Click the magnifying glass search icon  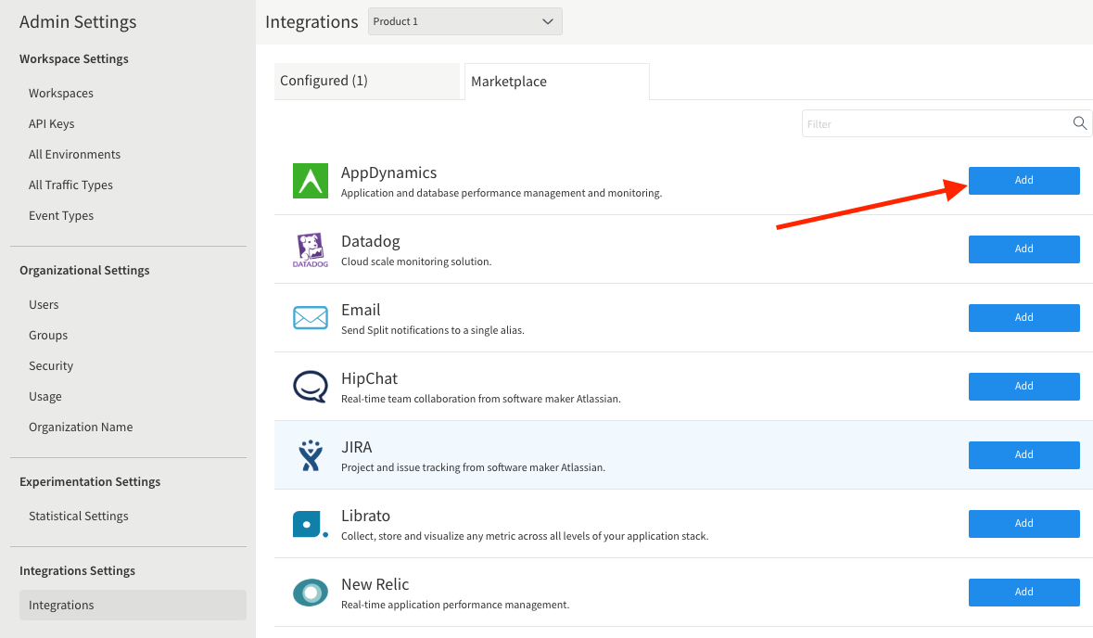tap(1079, 123)
